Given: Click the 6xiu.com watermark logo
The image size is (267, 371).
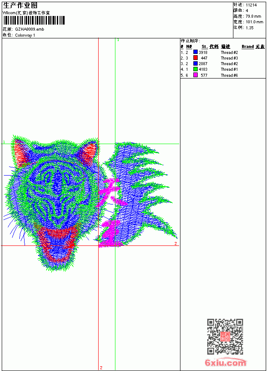Looking at the screenshot, I should [225, 362].
